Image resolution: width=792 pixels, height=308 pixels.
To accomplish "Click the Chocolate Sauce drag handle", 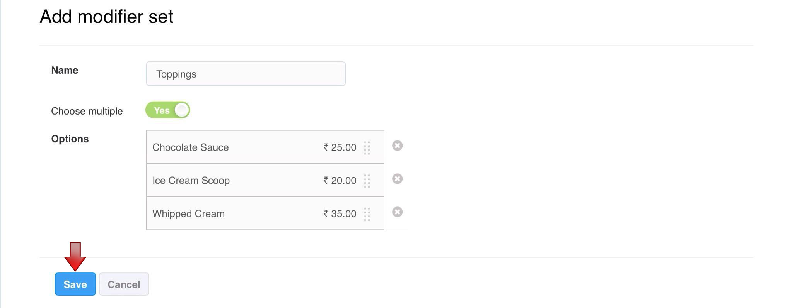I will (x=367, y=147).
